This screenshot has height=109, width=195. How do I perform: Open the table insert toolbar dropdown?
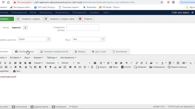(x=184, y=63)
